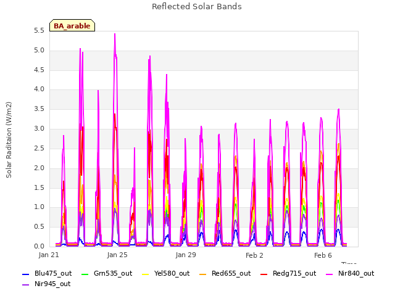Toggle the Red655_out legend entry

pyautogui.click(x=225, y=274)
